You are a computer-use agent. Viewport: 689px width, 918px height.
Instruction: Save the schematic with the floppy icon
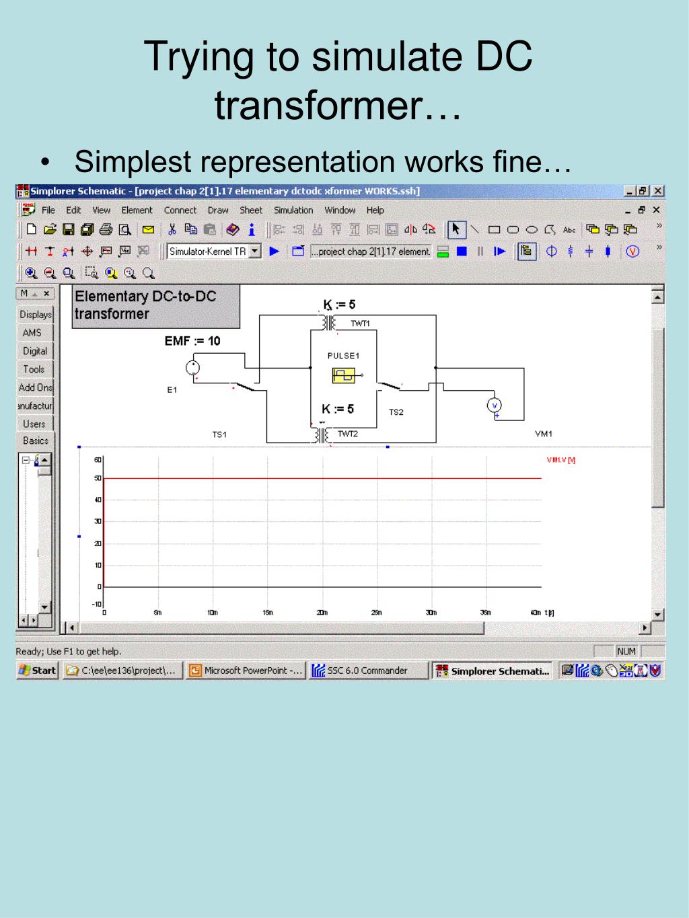pyautogui.click(x=69, y=229)
